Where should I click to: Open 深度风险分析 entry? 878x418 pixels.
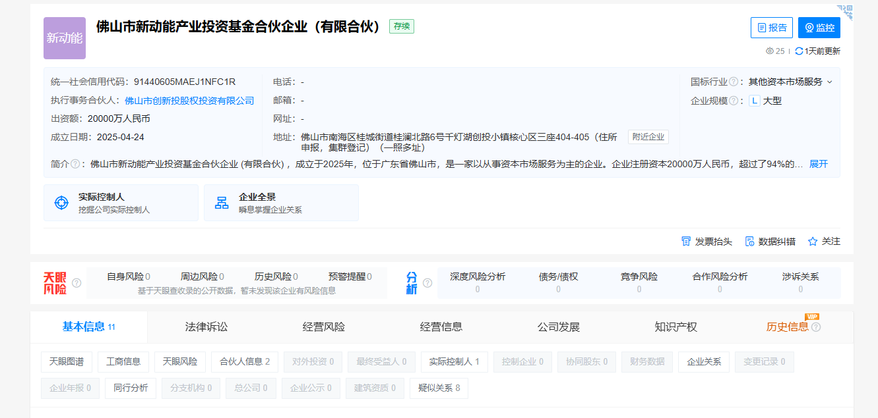coord(478,282)
